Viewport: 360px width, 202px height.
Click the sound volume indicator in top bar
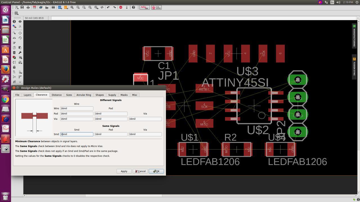pos(338,2)
